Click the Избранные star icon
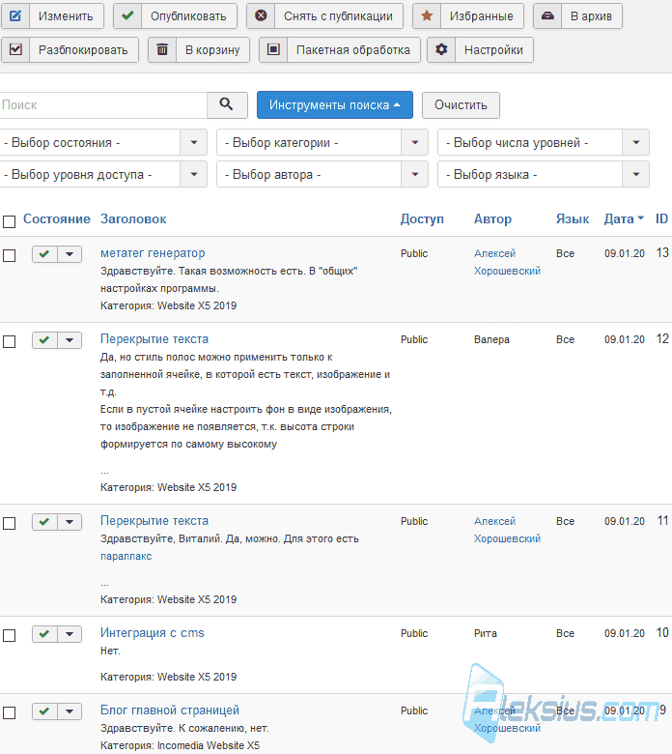The height and width of the screenshot is (754, 672). point(427,15)
